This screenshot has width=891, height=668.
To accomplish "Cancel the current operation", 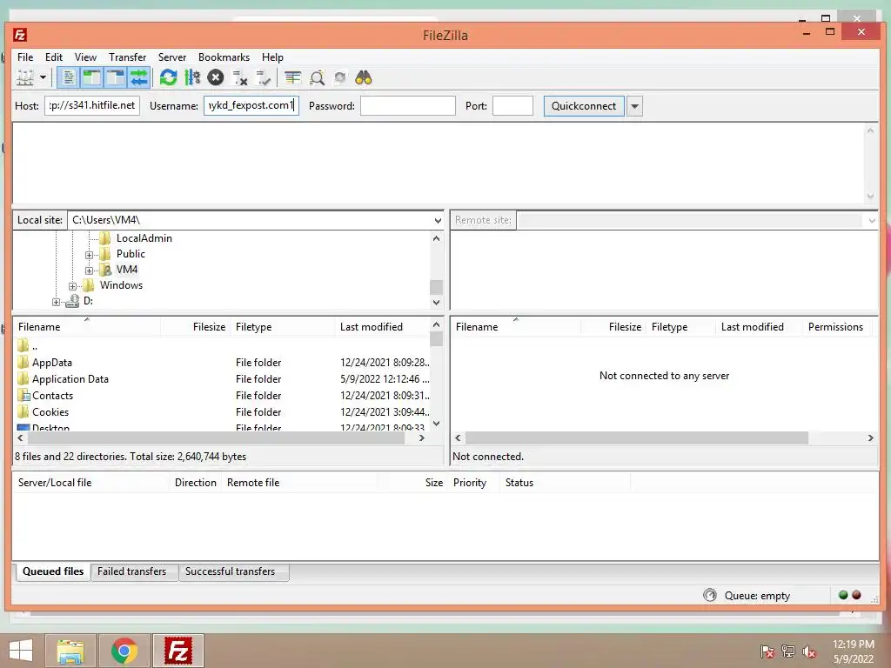I will pyautogui.click(x=216, y=77).
